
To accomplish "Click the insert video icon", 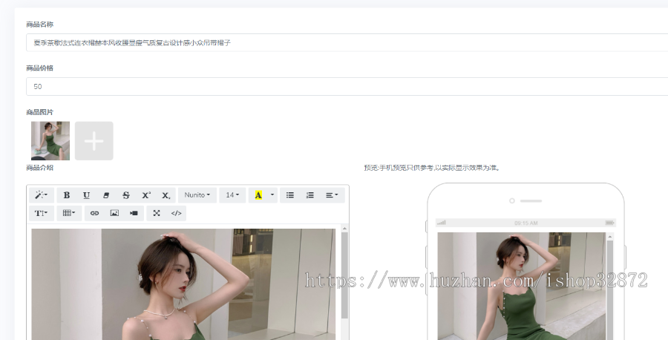I will (x=134, y=213).
